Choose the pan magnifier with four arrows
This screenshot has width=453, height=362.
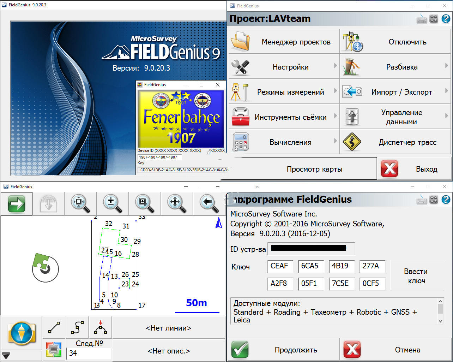point(177,204)
